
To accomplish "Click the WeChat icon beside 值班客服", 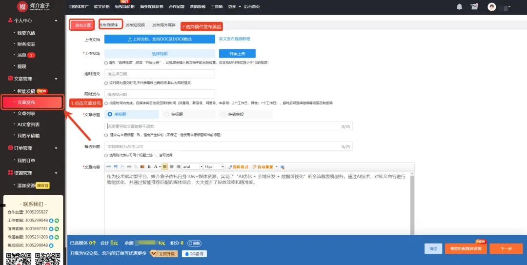I will pyautogui.click(x=57, y=228).
